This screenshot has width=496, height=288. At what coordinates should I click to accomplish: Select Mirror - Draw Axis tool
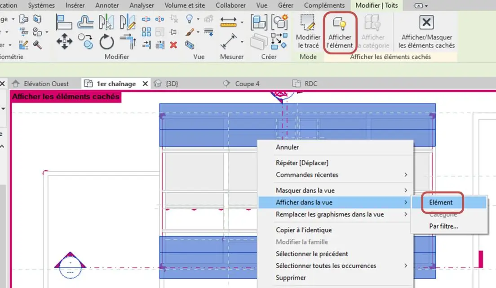coord(128,22)
